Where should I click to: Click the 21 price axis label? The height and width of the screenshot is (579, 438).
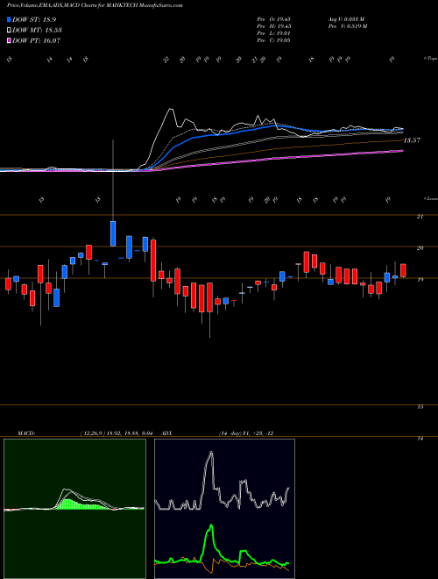(x=420, y=217)
